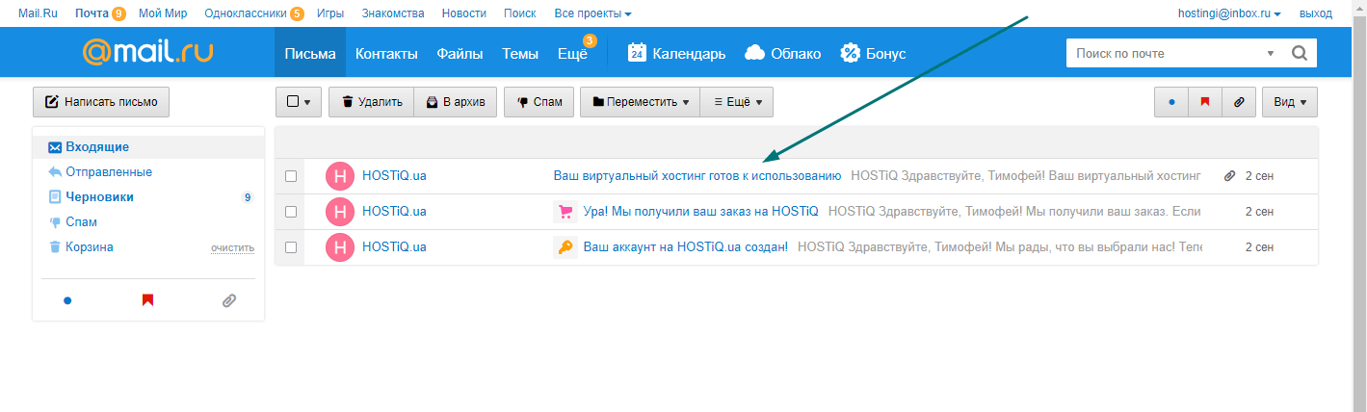Tick checkbox for 'аккаунт создан' email
1367x412 pixels.
click(x=291, y=247)
